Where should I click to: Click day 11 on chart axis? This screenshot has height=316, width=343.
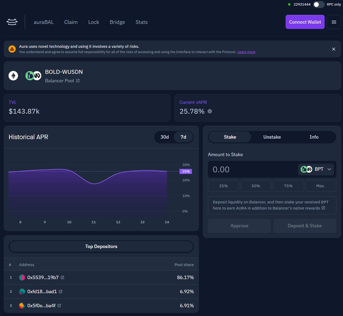tap(94, 222)
